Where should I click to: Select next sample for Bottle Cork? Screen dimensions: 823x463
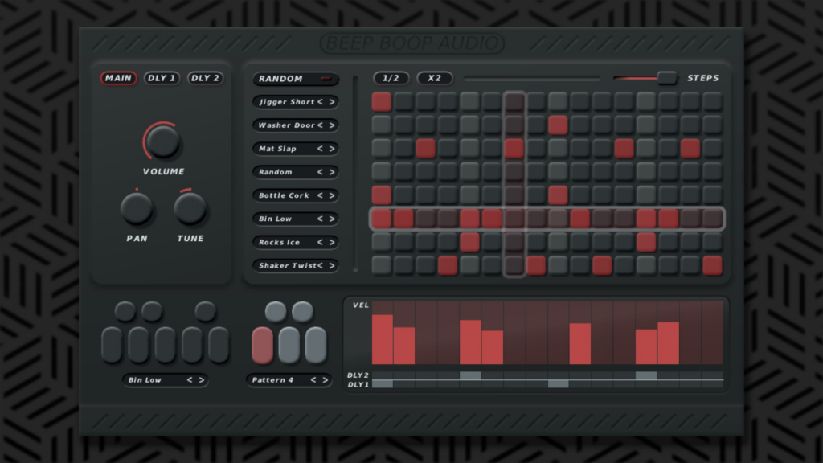click(x=332, y=195)
